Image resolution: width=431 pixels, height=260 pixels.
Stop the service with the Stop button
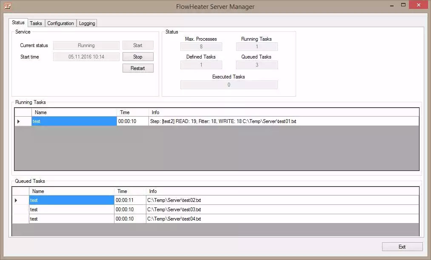138,57
